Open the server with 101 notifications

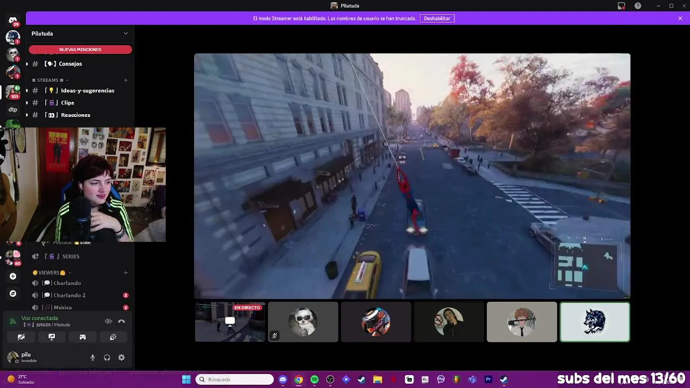coord(13,92)
